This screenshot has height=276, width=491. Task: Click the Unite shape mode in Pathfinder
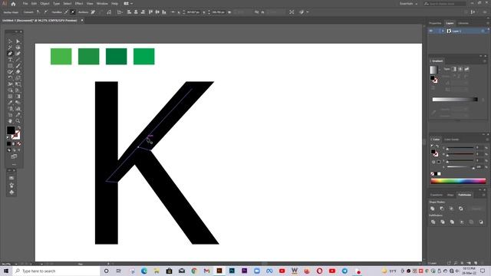433,209
